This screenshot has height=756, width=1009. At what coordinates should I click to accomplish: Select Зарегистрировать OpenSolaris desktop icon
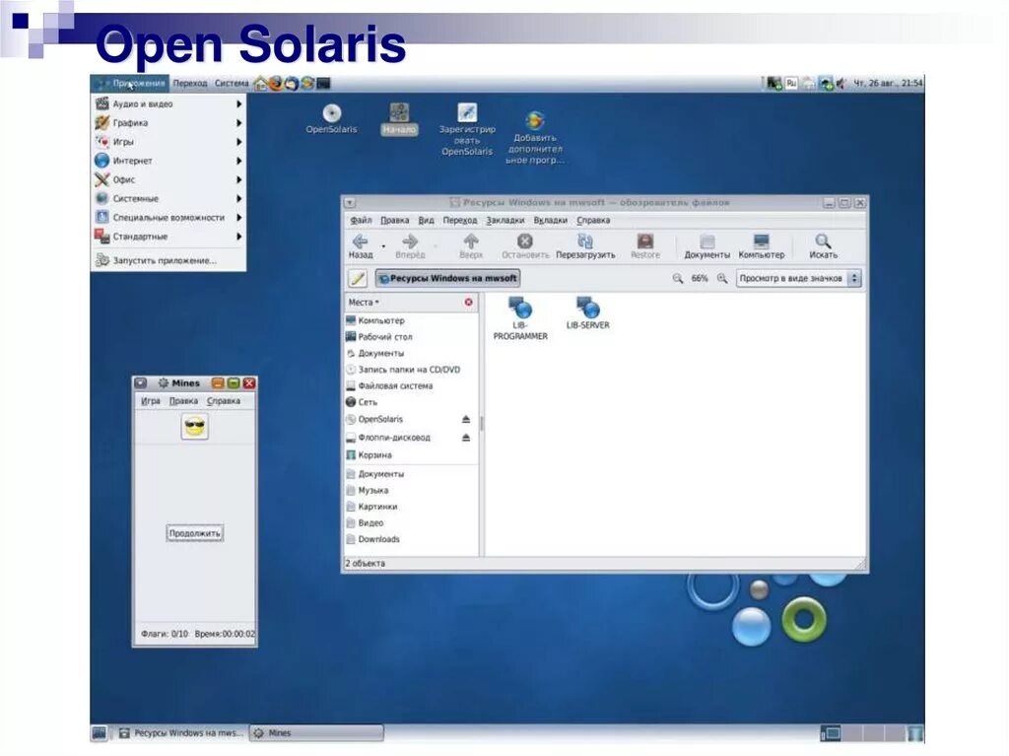(x=467, y=130)
